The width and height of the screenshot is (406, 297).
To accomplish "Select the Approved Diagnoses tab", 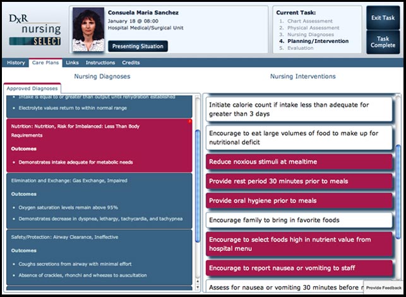I will point(32,88).
